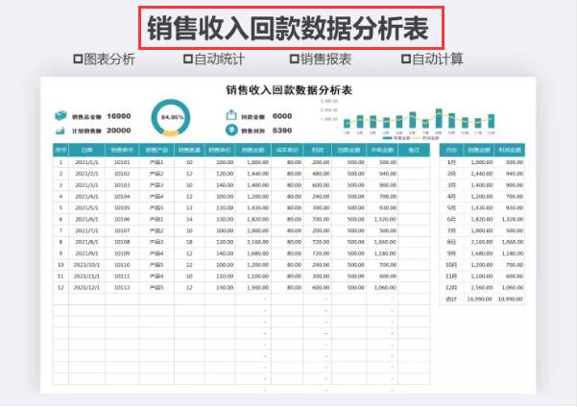The image size is (577, 407).
Task: Click the yellow line chart legend entry
Action: [x=425, y=138]
